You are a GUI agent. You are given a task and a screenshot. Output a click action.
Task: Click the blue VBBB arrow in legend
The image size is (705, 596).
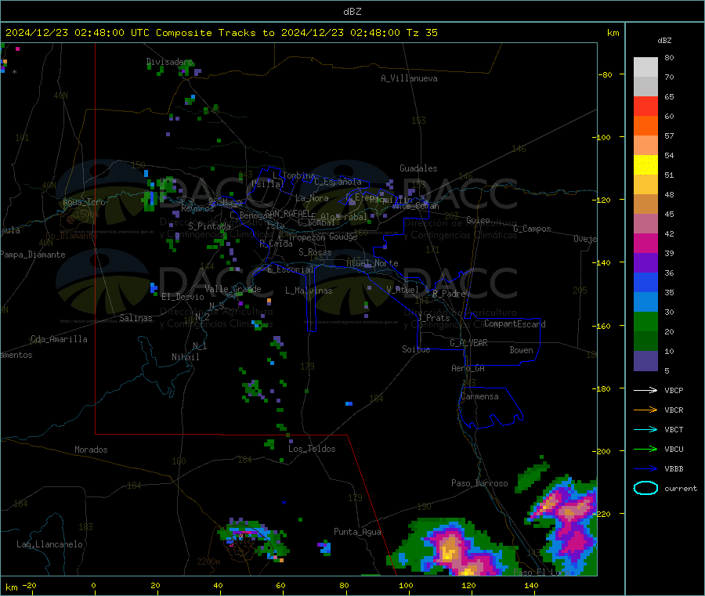(645, 468)
